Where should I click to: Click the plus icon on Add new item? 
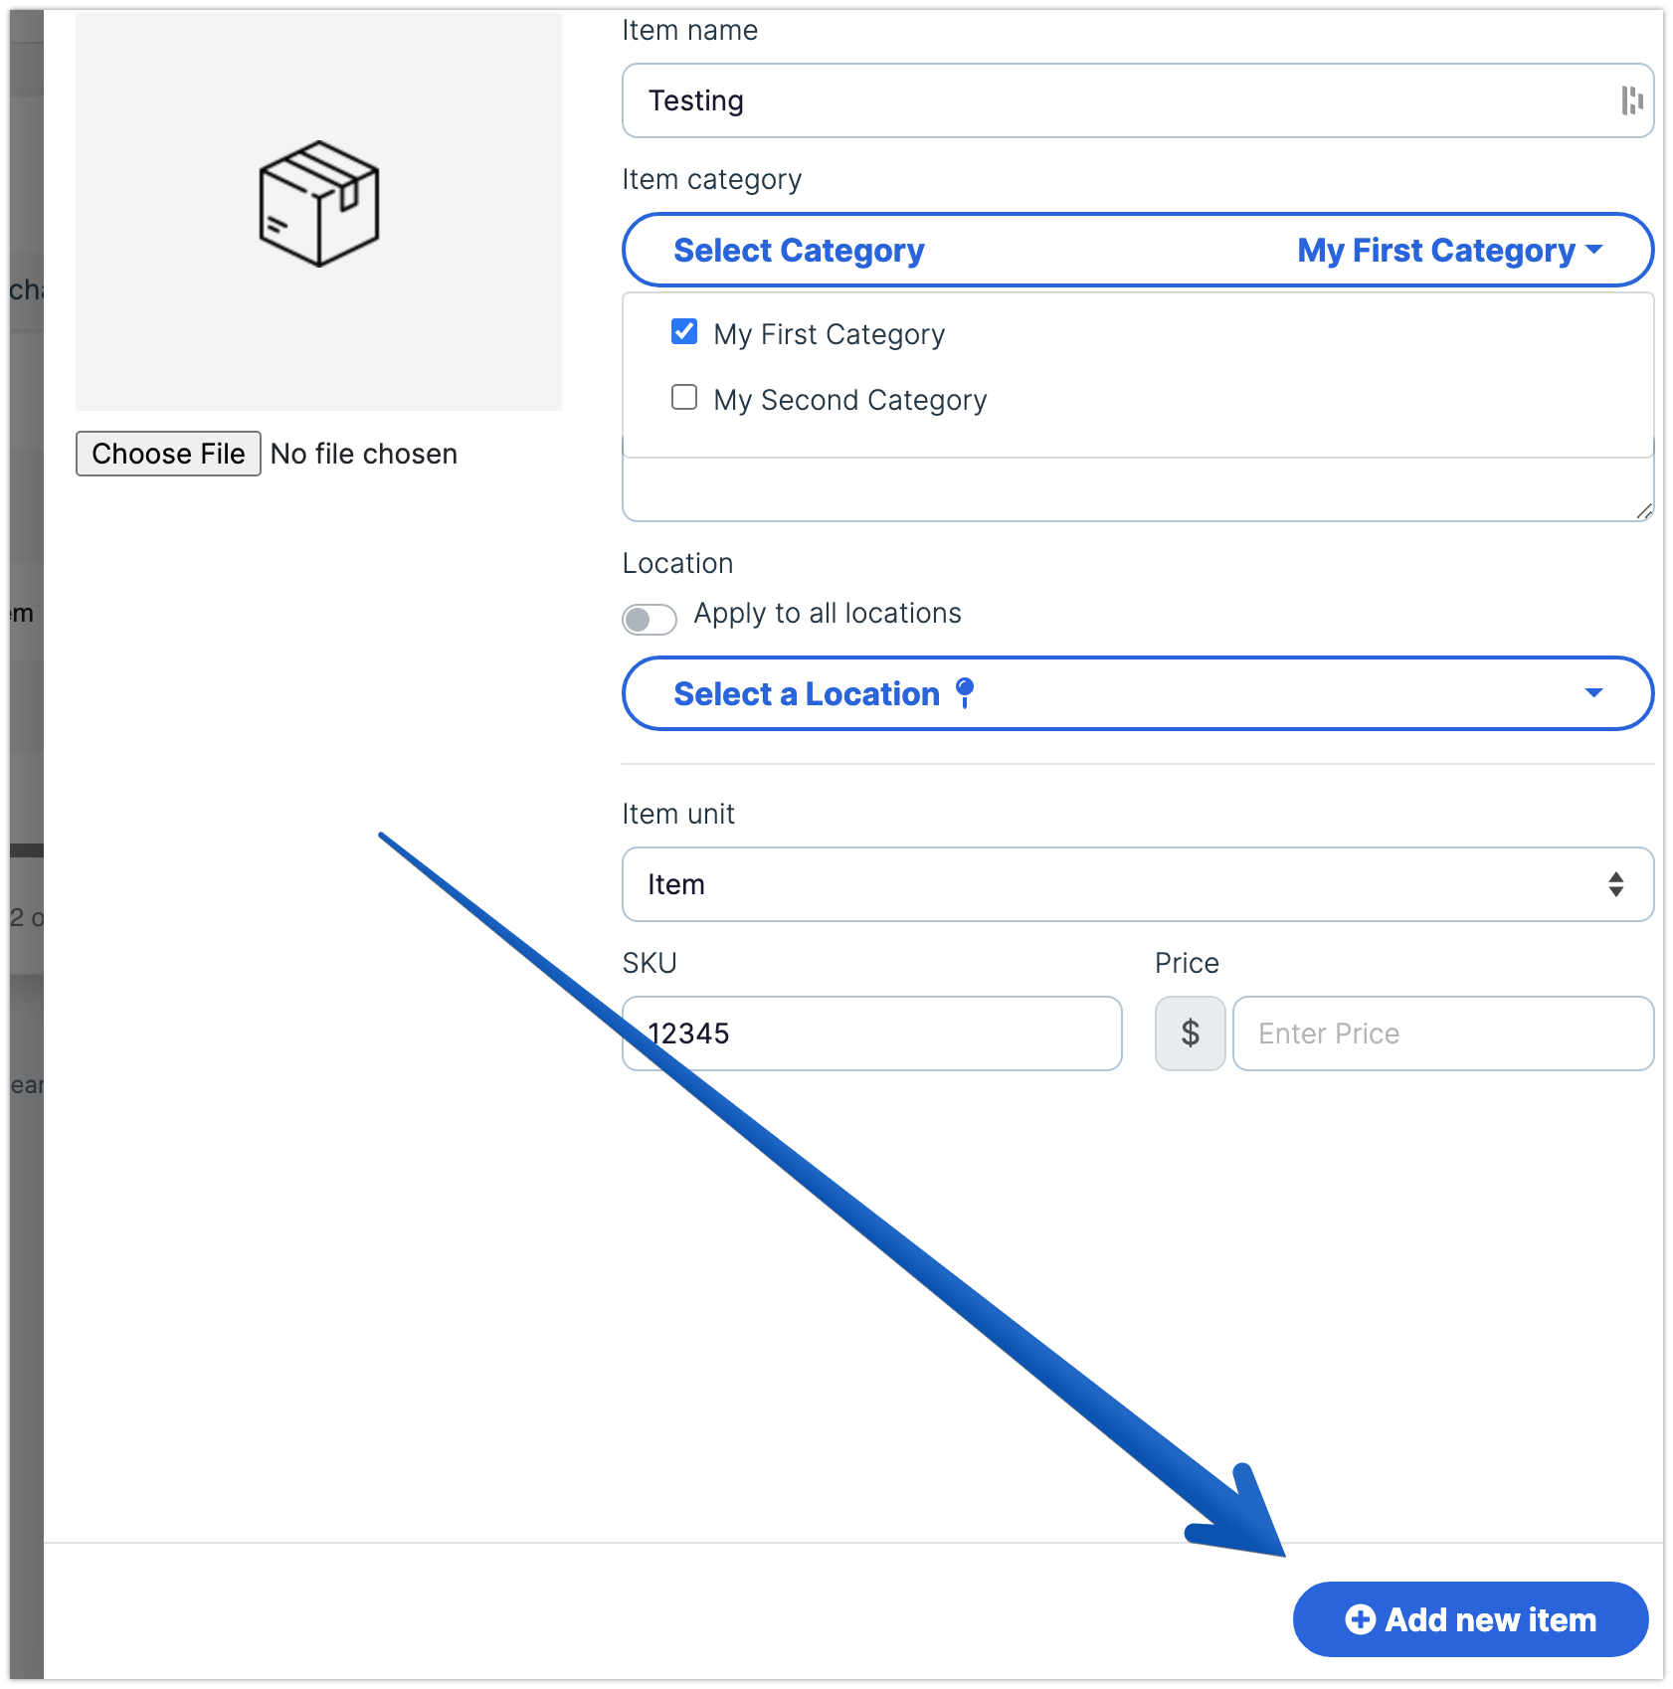[x=1360, y=1619]
